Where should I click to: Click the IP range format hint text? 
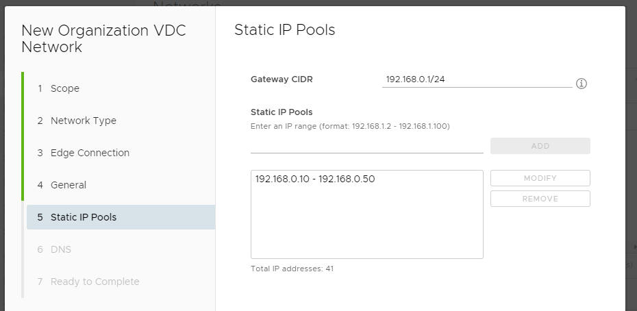click(x=350, y=126)
